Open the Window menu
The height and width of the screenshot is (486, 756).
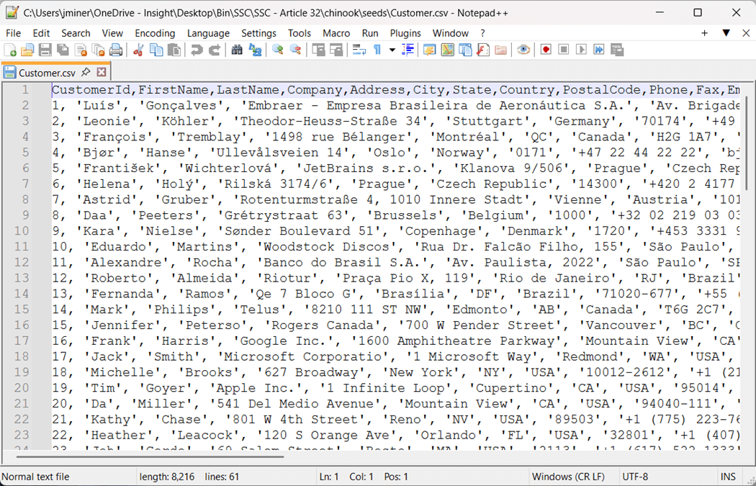tap(450, 33)
